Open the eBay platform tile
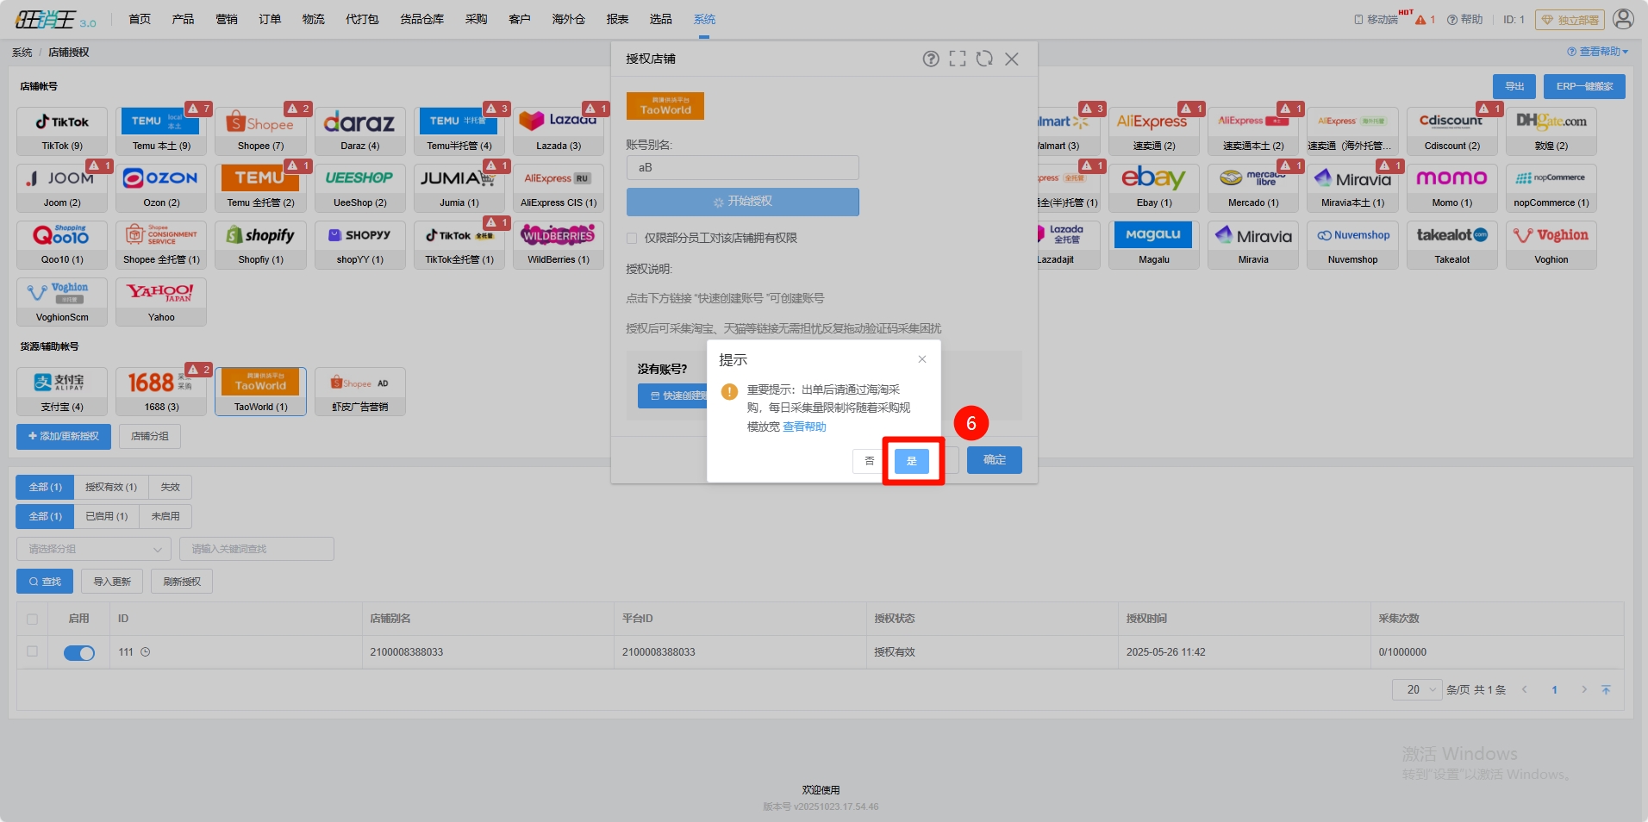The image size is (1648, 822). pos(1153,187)
